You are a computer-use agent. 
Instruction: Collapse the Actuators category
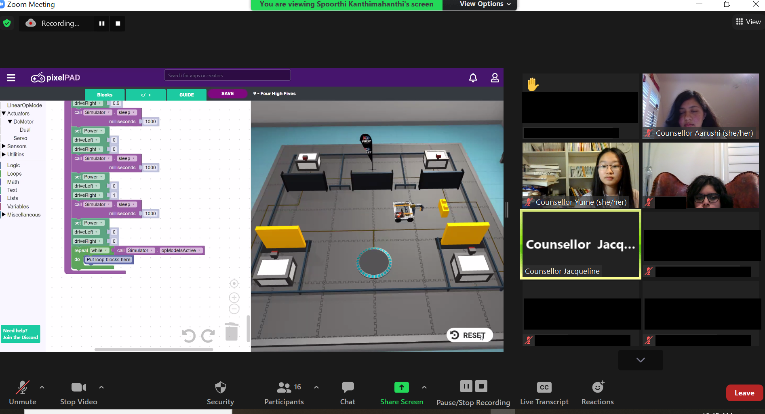click(x=4, y=113)
